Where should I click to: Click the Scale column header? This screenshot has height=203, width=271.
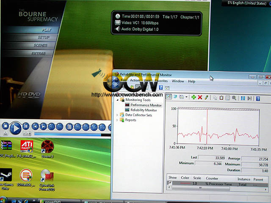tap(197, 178)
